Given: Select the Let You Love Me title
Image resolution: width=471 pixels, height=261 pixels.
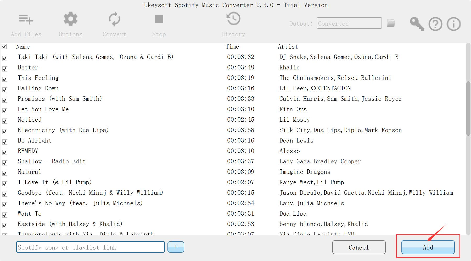Looking at the screenshot, I should [43, 109].
